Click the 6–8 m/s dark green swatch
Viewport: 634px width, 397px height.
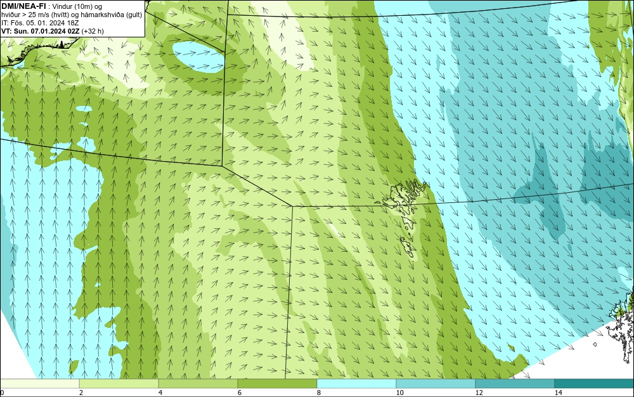278,384
